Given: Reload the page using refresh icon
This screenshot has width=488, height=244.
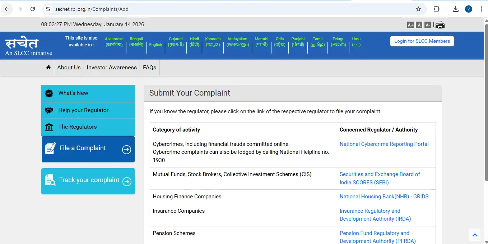Looking at the screenshot, I should pos(33,9).
